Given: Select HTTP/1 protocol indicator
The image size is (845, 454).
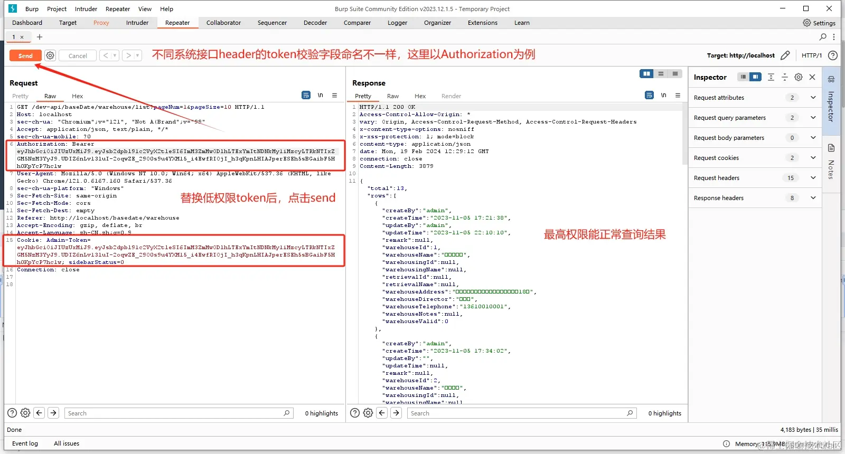Looking at the screenshot, I should [812, 55].
